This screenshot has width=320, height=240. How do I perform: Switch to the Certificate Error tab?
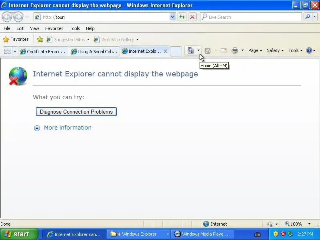point(43,52)
